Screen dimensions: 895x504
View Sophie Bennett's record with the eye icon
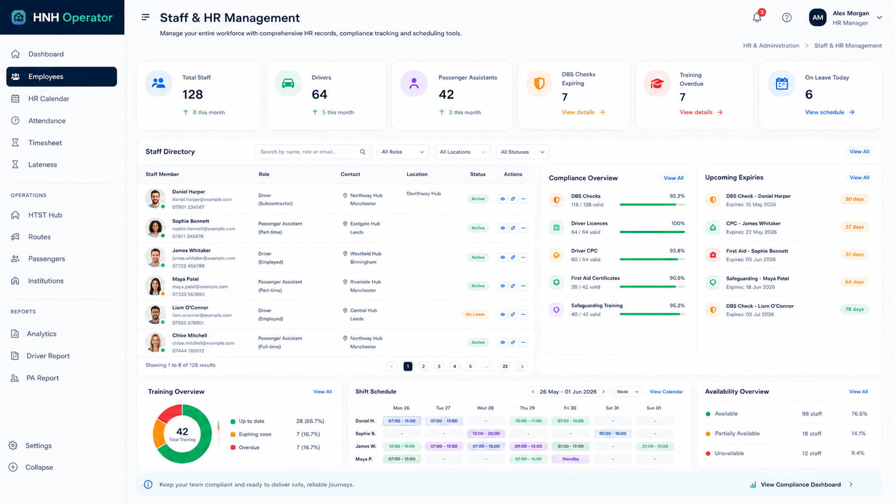pyautogui.click(x=503, y=228)
